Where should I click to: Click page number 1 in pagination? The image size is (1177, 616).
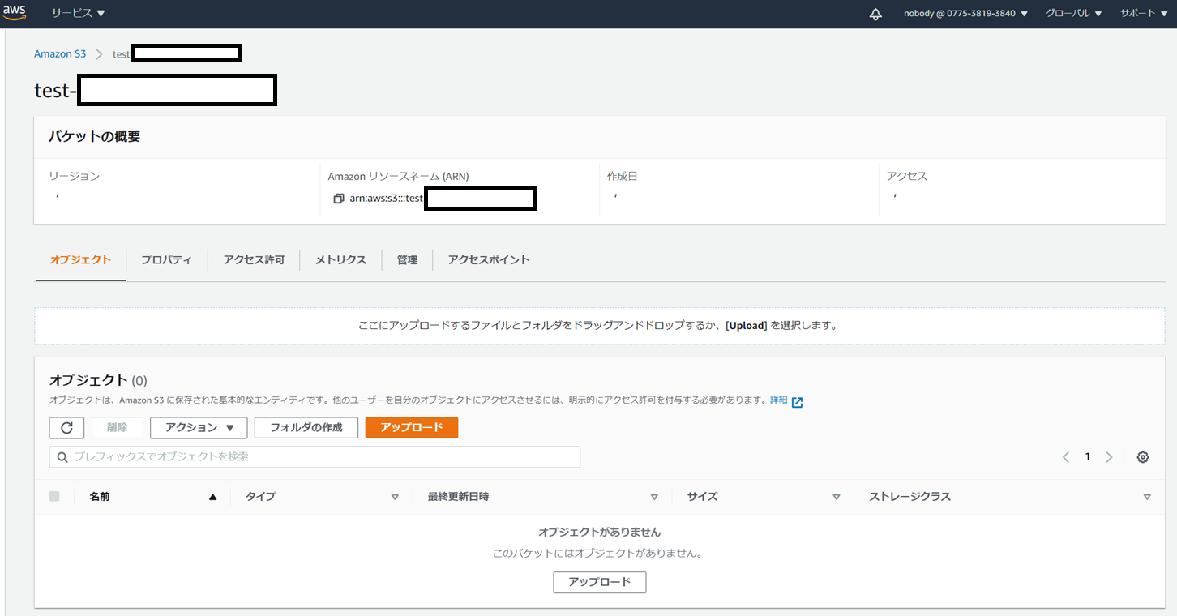[x=1088, y=457]
